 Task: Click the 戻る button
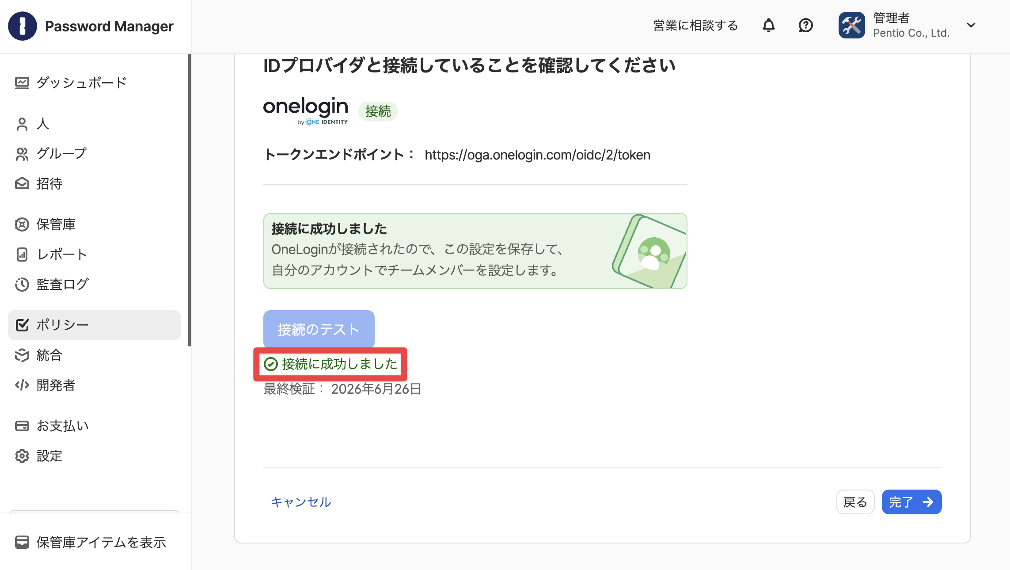pyautogui.click(x=855, y=502)
